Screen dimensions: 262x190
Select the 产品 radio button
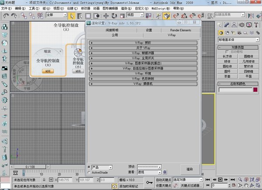(x=89, y=167)
